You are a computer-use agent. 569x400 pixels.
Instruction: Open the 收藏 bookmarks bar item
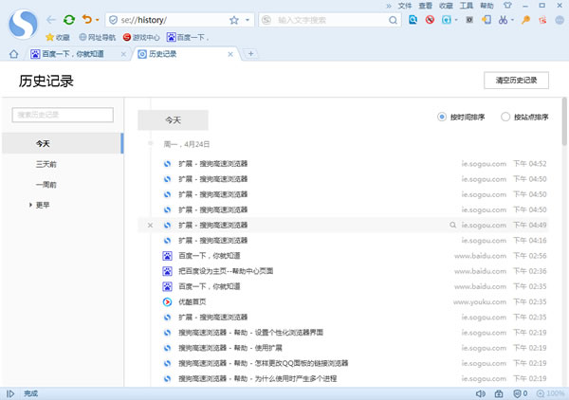click(57, 37)
